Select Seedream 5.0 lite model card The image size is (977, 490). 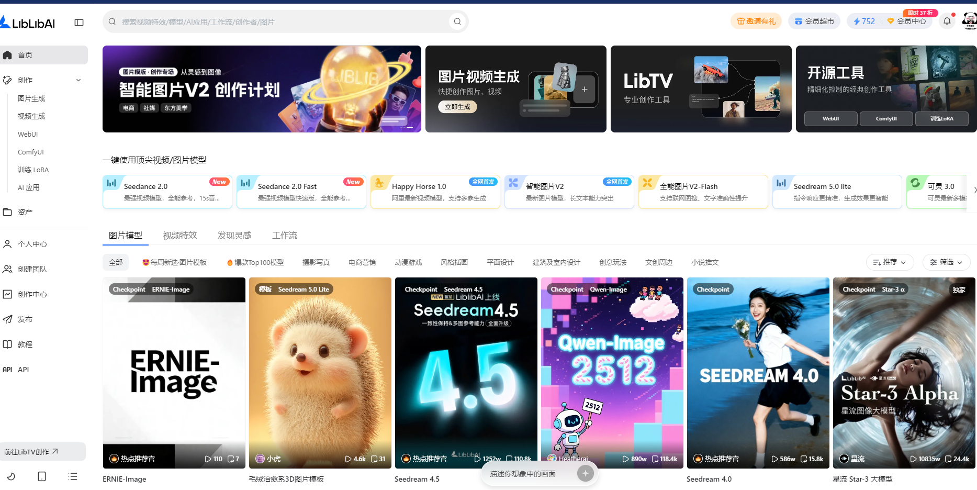(x=837, y=192)
